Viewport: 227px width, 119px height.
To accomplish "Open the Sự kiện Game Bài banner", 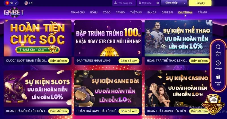I will coord(108,89).
